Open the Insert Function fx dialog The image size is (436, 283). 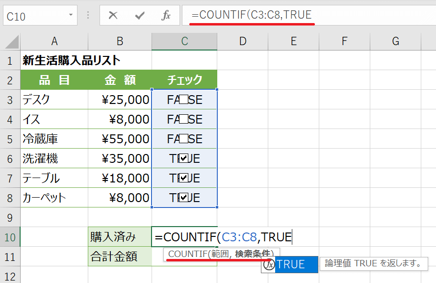tap(166, 16)
